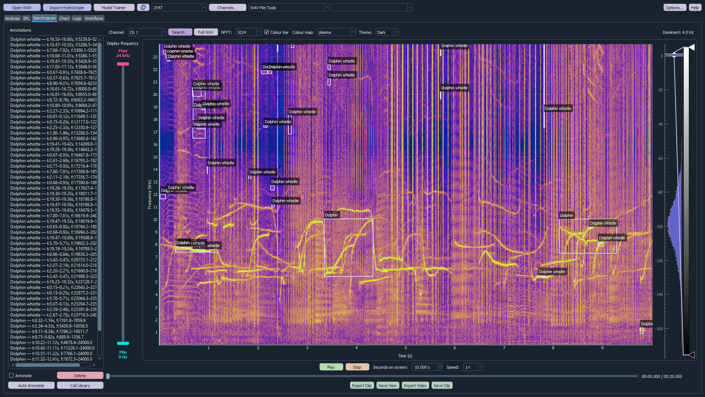This screenshot has width=705, height=397.
Task: Click the annotations list vertical scrollbar
Action: 99,187
